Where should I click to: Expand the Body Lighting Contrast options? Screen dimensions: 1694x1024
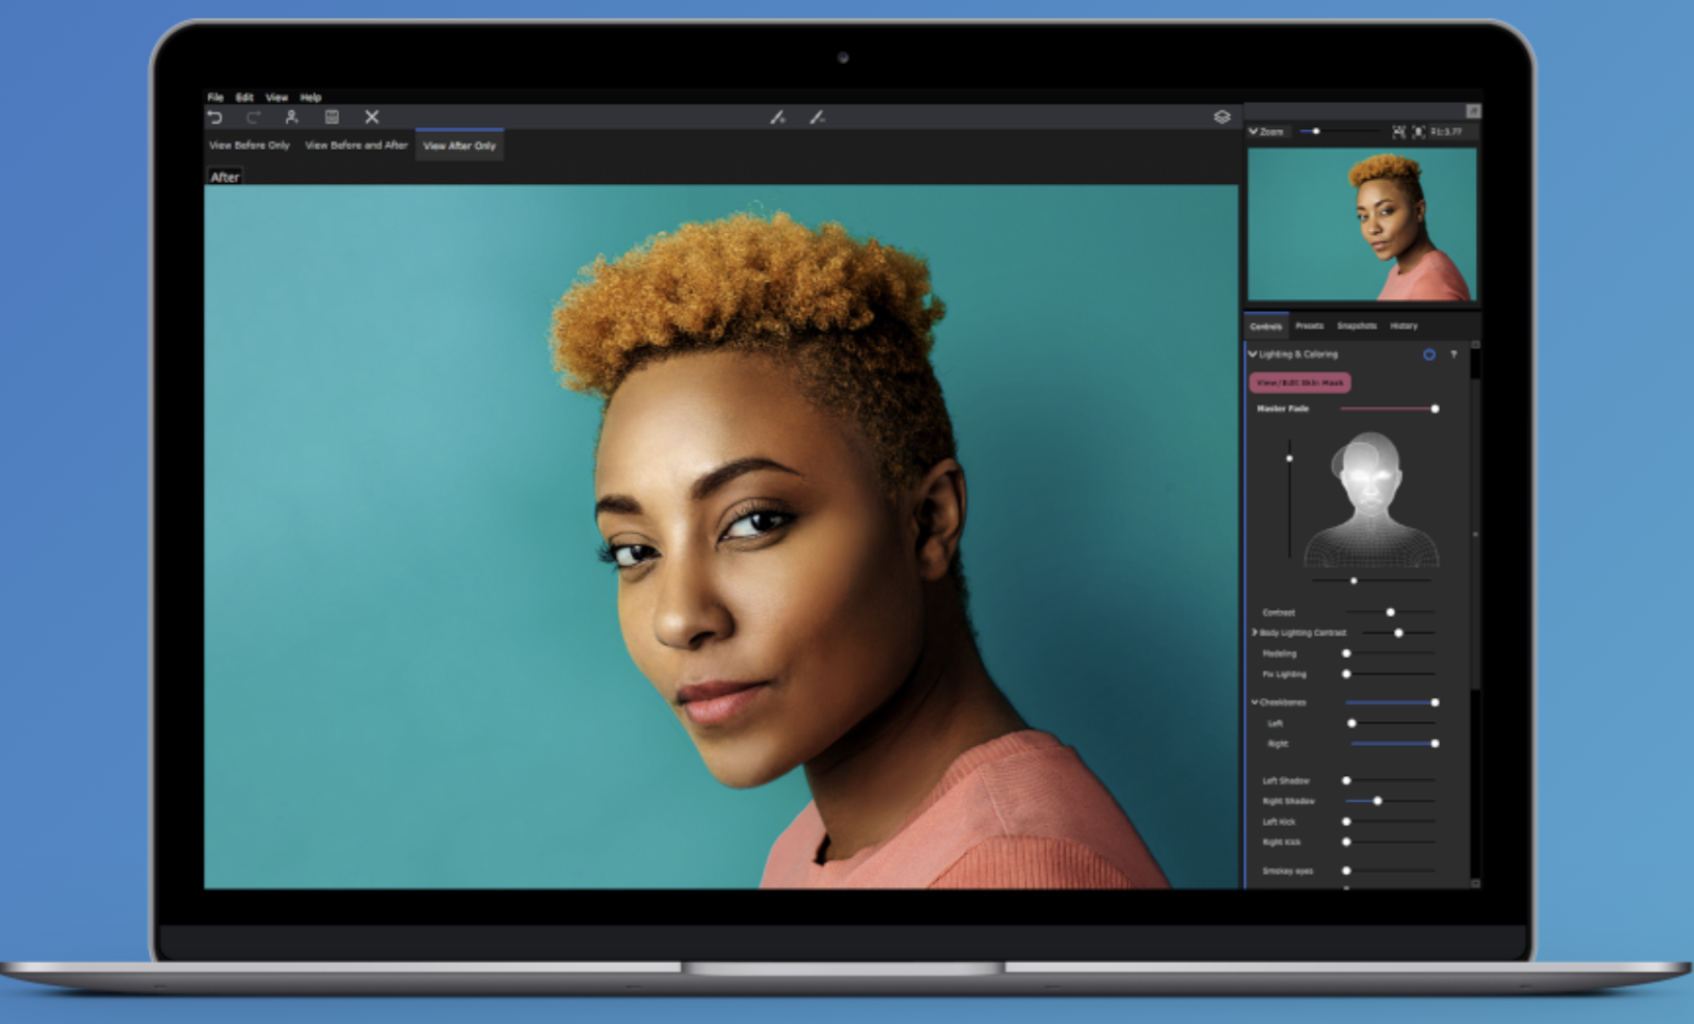pos(1254,633)
